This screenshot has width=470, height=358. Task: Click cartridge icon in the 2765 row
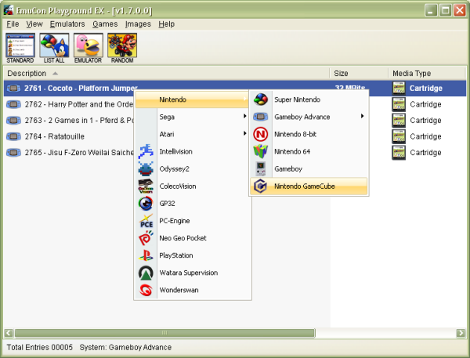click(399, 152)
